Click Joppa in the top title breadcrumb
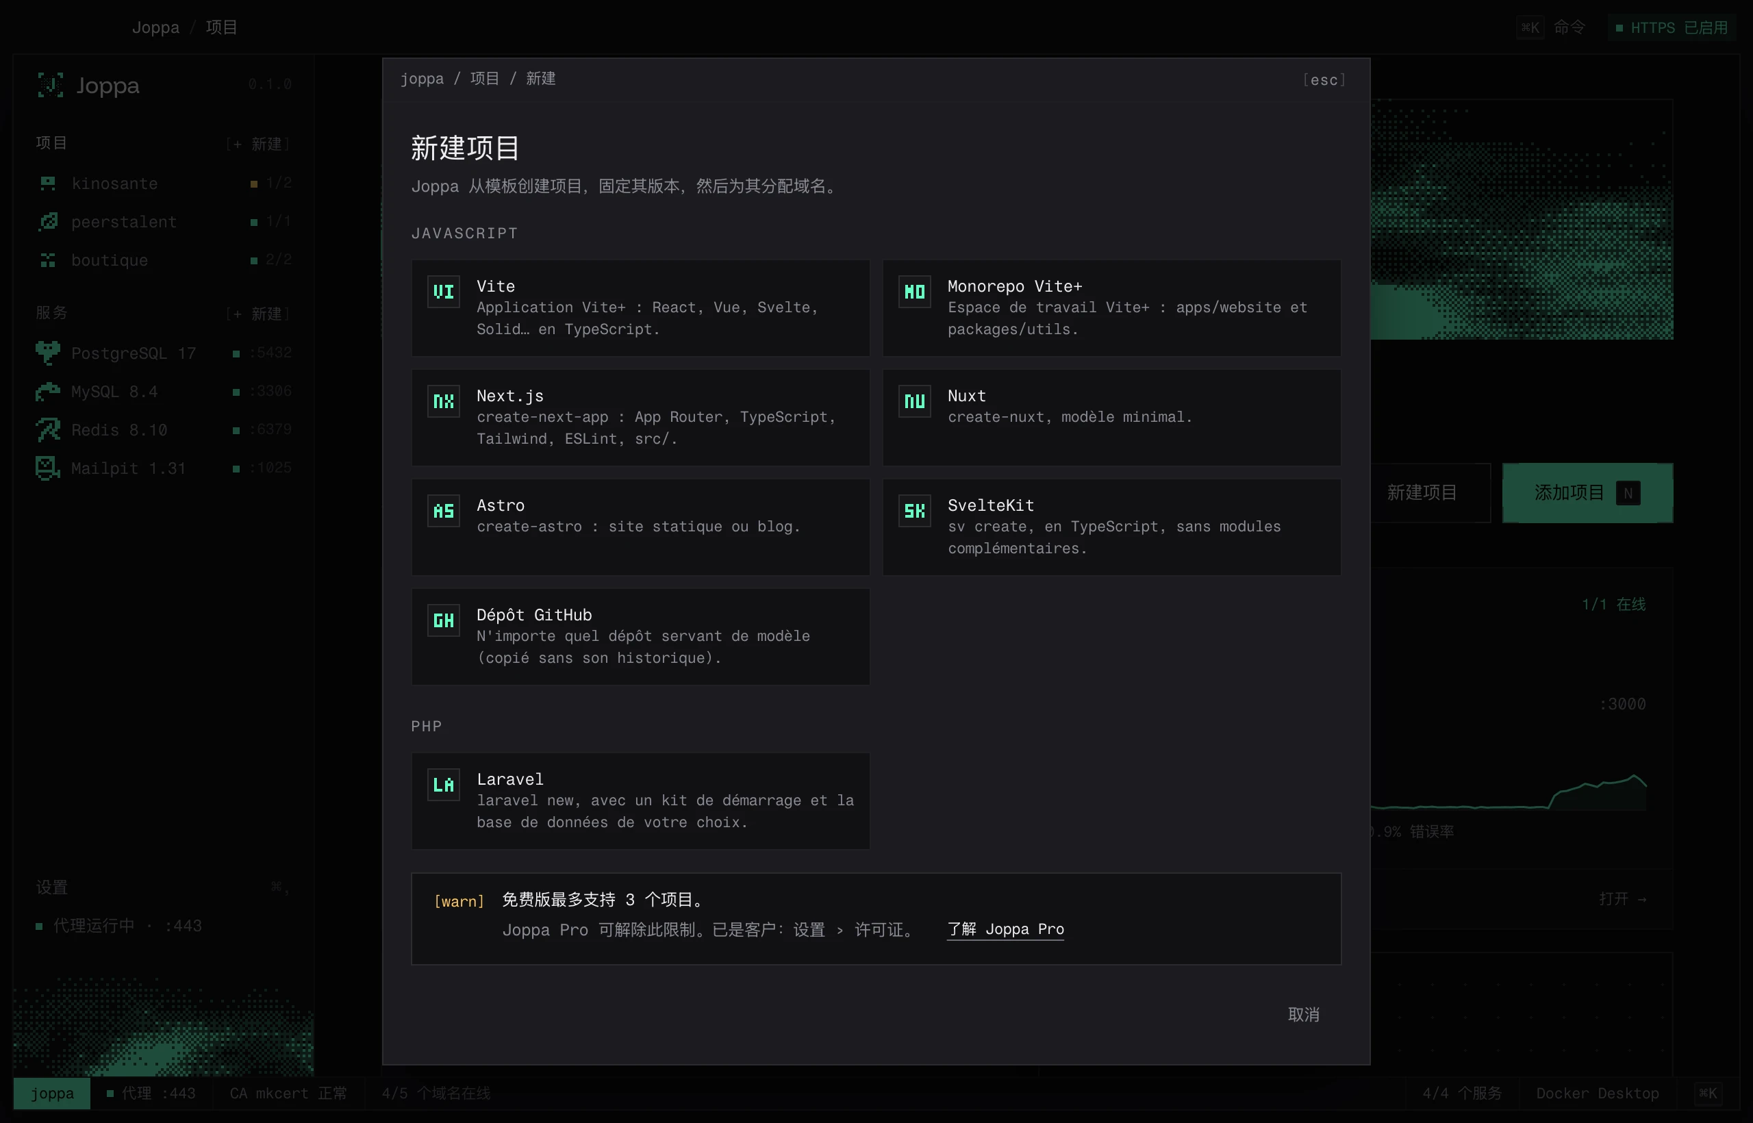The width and height of the screenshot is (1753, 1123). tap(155, 27)
